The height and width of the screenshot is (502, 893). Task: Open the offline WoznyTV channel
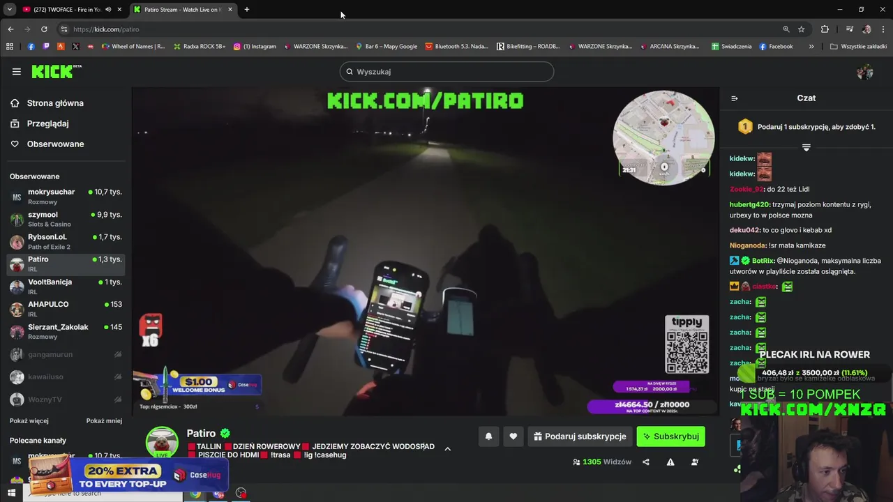[x=66, y=400]
